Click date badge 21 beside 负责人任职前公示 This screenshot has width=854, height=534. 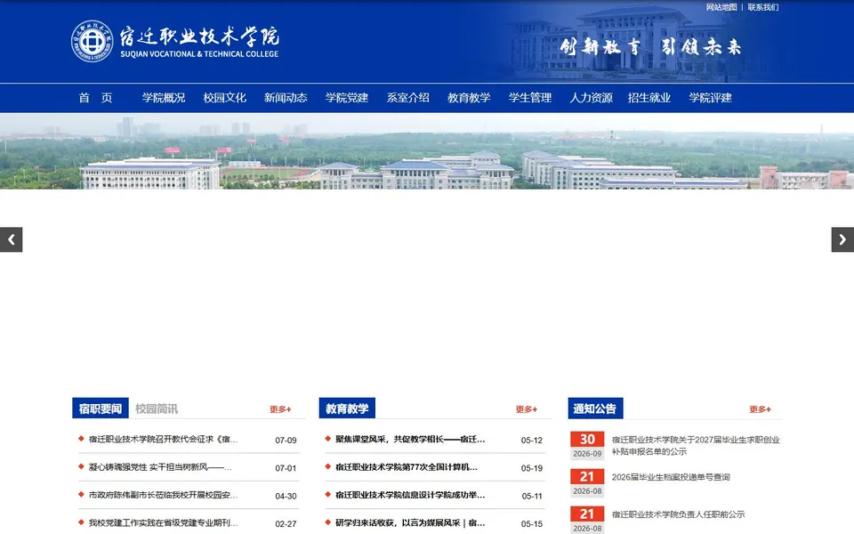click(x=587, y=520)
